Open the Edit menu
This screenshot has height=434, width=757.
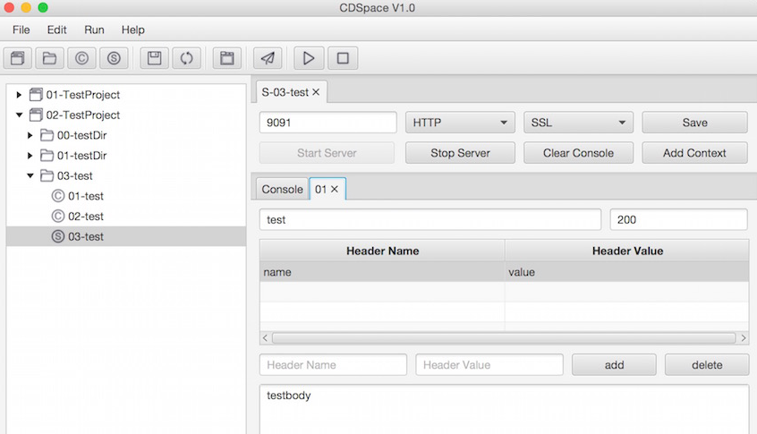(x=57, y=30)
